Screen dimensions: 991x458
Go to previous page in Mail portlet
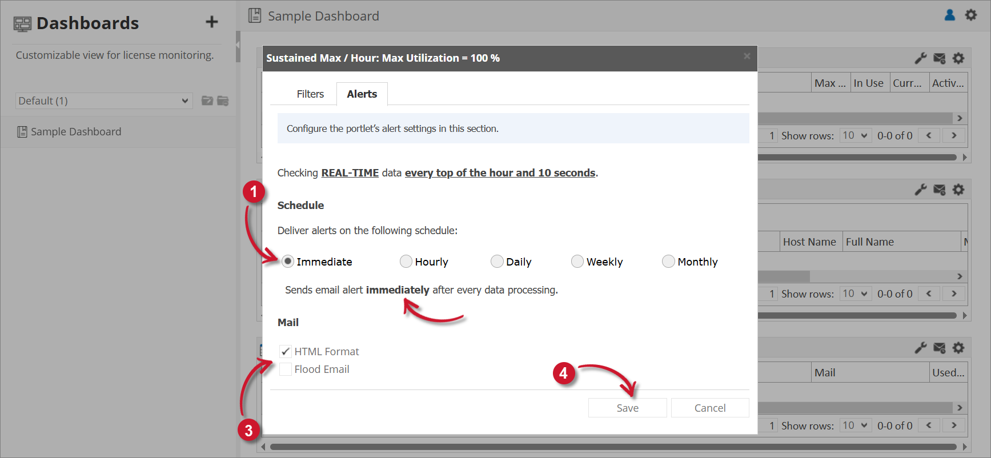pyautogui.click(x=929, y=425)
